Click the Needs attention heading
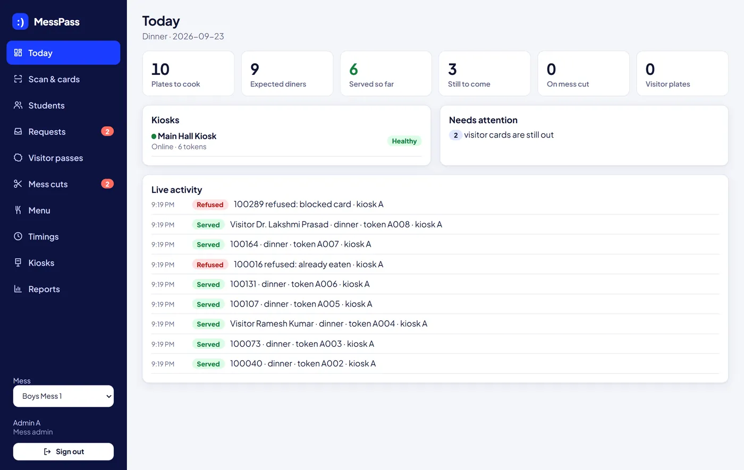The width and height of the screenshot is (744, 470). coord(483,120)
